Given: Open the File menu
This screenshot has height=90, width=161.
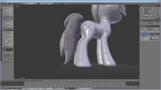Looking at the screenshot, I should tap(5, 3).
